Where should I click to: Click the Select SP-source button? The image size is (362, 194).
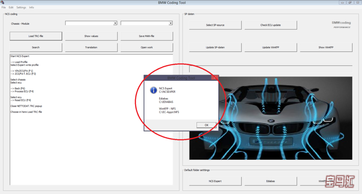pyautogui.click(x=215, y=25)
